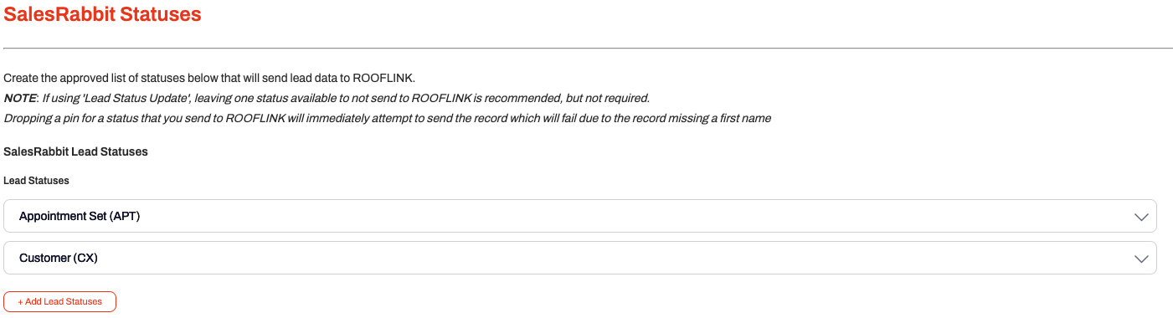This screenshot has height=318, width=1173.
Task: Click the 'Dropping a pin' italic sentence
Action: coord(387,118)
